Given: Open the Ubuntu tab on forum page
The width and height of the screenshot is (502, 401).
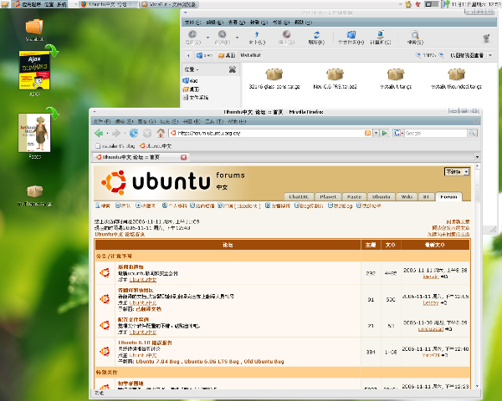Looking at the screenshot, I should [x=381, y=196].
